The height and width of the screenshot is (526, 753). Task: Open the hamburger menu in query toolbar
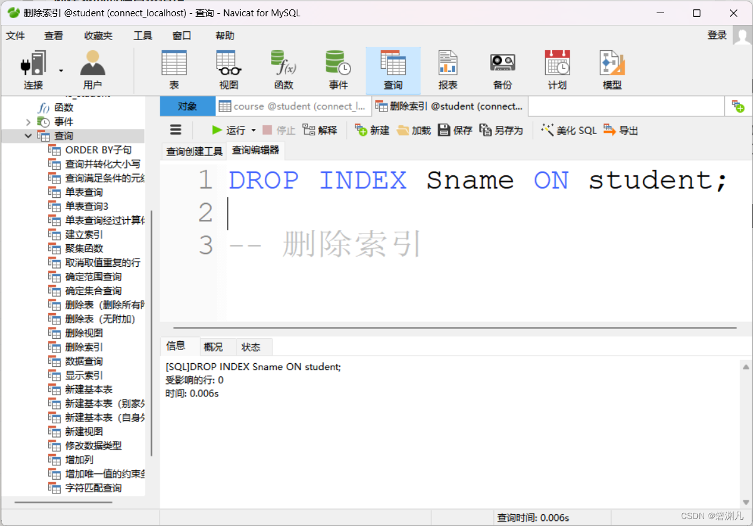tap(176, 130)
